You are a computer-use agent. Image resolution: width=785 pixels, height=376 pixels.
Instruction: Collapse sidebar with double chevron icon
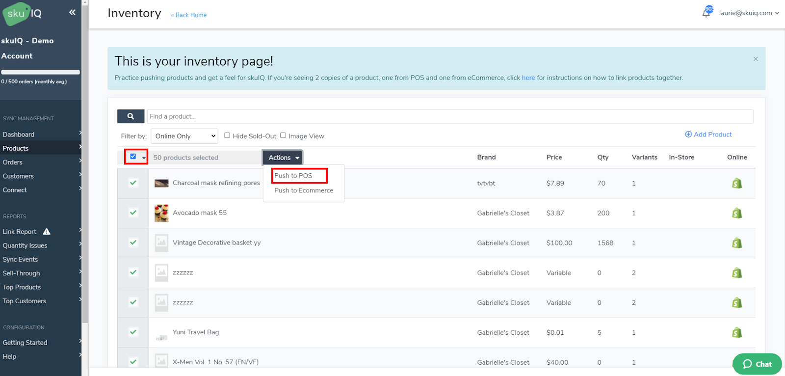72,12
